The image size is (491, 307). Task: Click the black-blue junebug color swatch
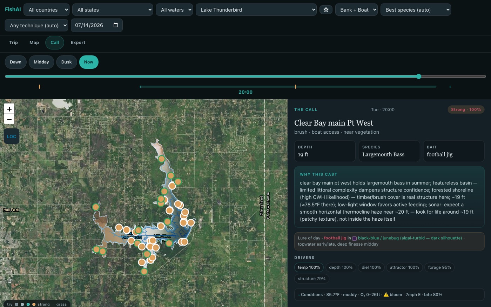pos(355,238)
